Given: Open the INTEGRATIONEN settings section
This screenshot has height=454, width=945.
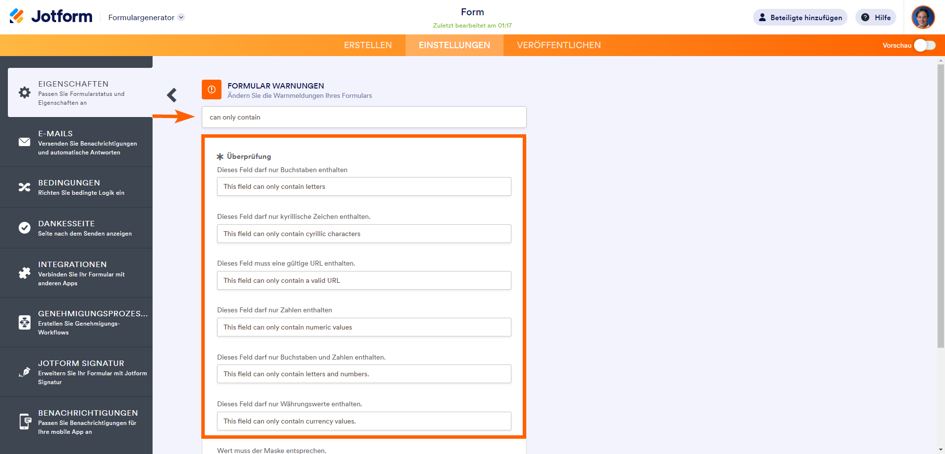Looking at the screenshot, I should coord(76,273).
